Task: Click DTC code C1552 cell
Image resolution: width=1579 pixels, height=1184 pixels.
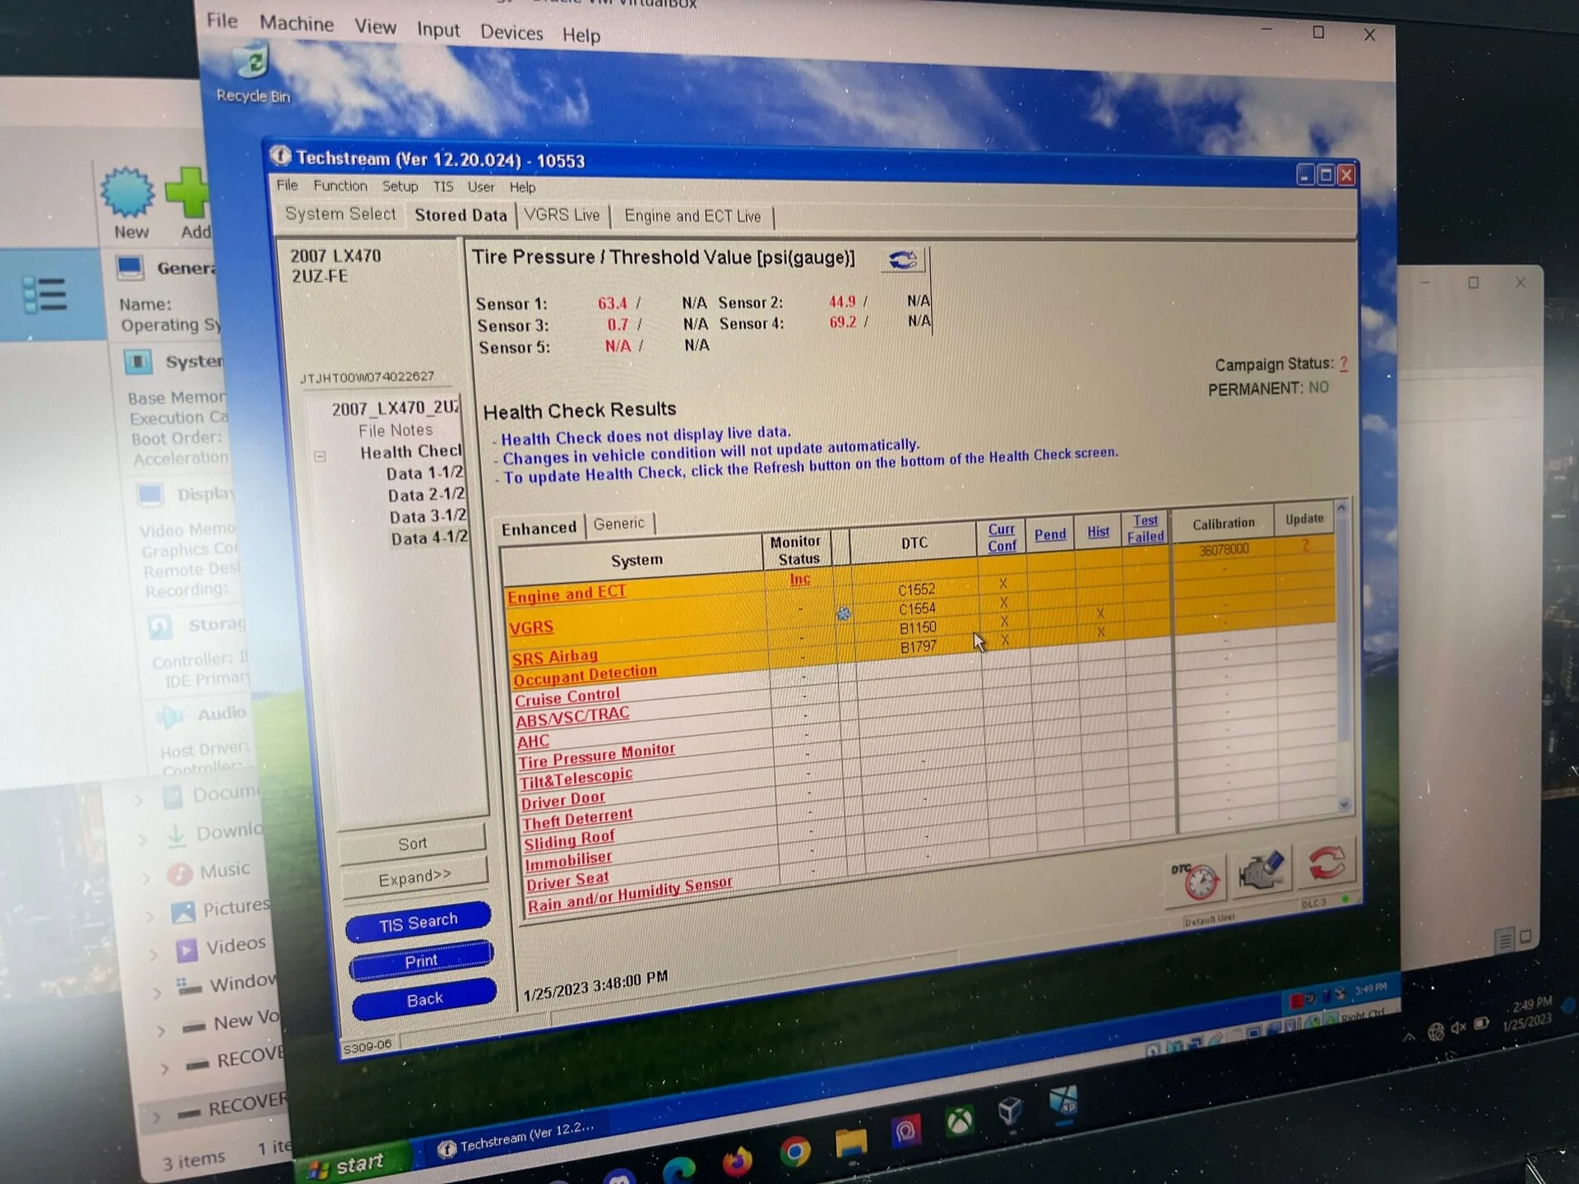Action: coord(916,590)
